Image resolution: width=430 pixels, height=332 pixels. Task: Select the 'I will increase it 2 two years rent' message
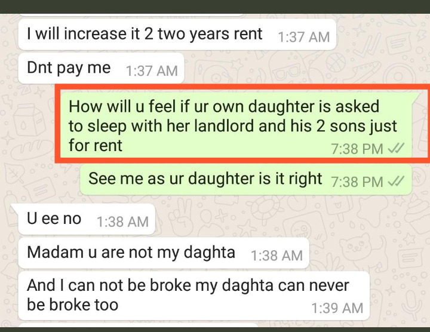tap(177, 34)
